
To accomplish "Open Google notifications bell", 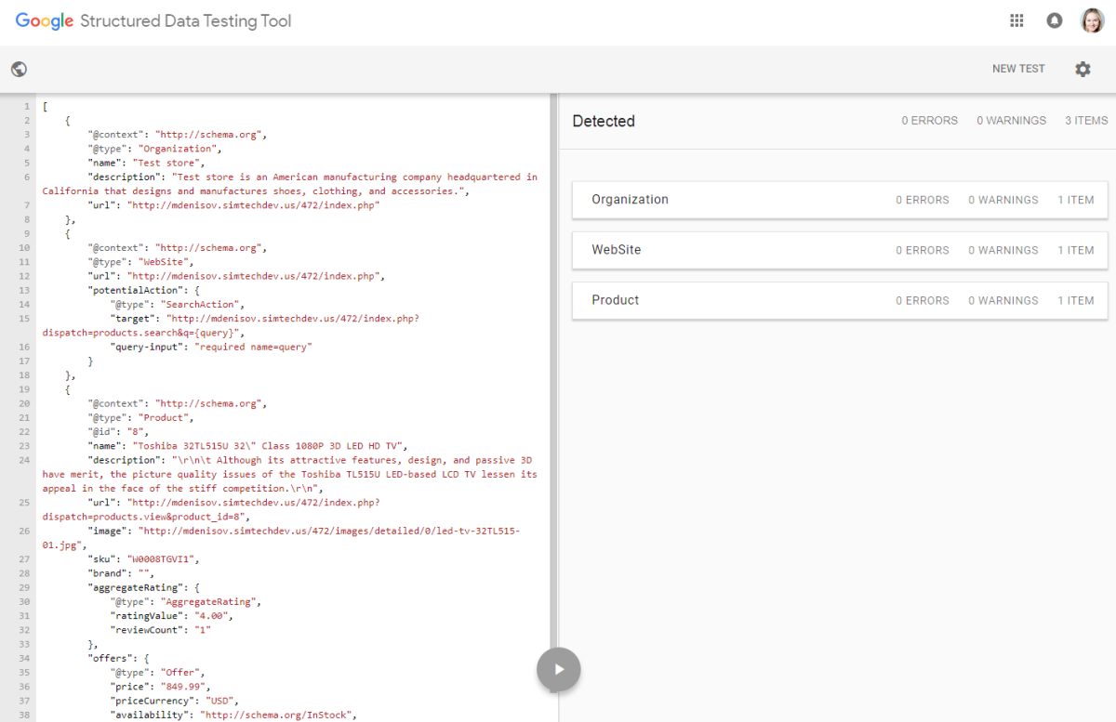I will point(1055,20).
